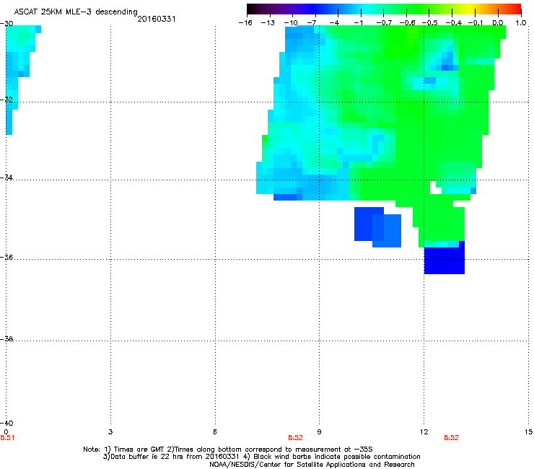Click the "-0.1" color bar label
The width and height of the screenshot is (534, 469).
tap(476, 23)
